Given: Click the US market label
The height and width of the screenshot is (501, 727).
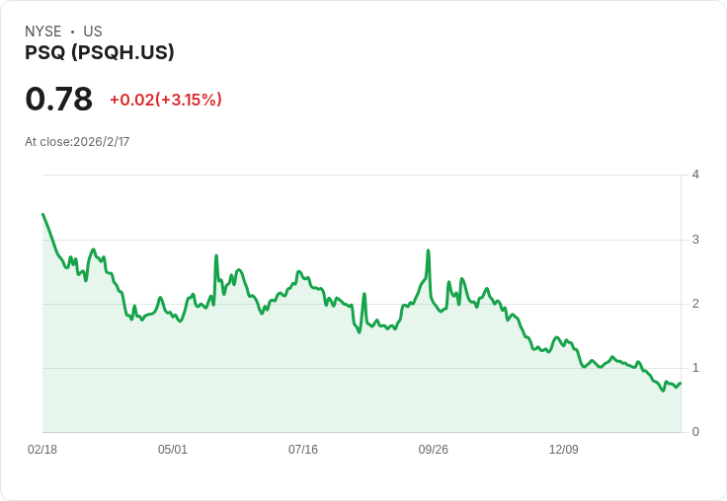Looking at the screenshot, I should click(x=93, y=32).
